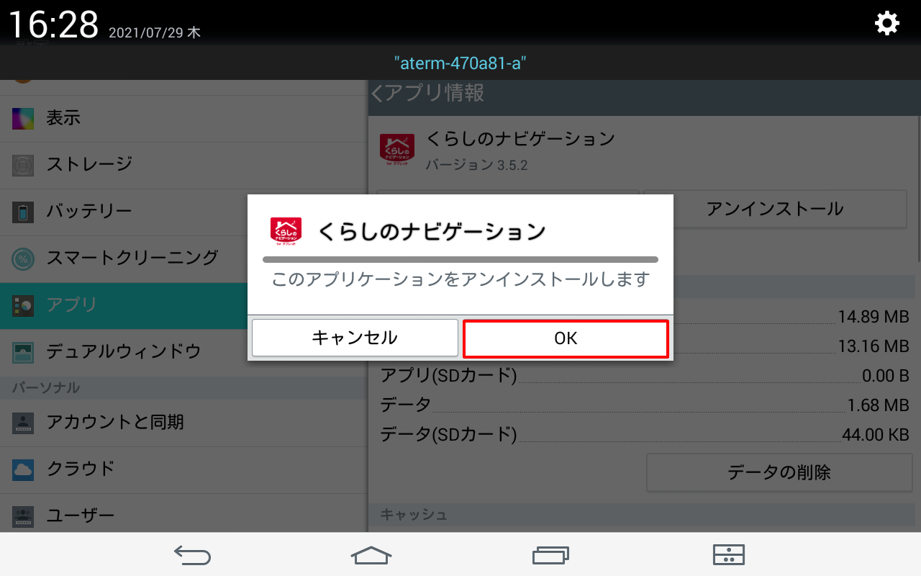Select バッテリー in settings list

183,212
